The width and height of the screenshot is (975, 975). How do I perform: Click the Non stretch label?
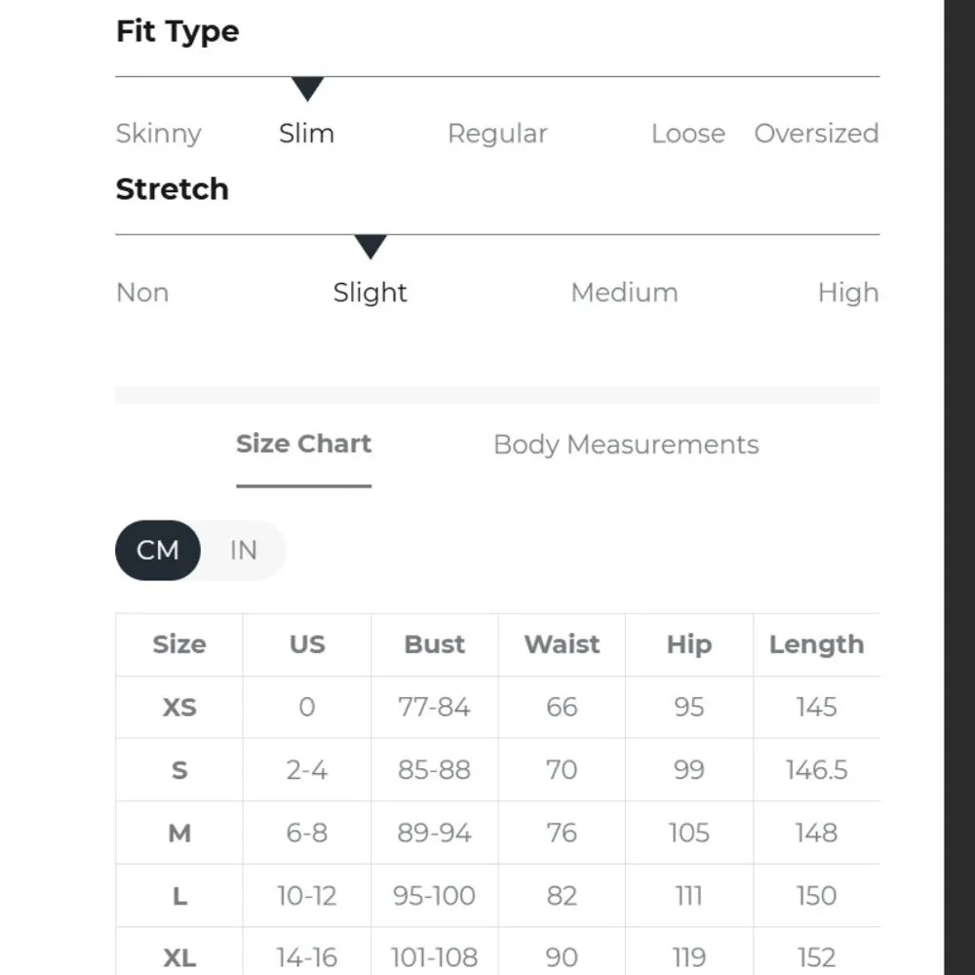point(142,292)
